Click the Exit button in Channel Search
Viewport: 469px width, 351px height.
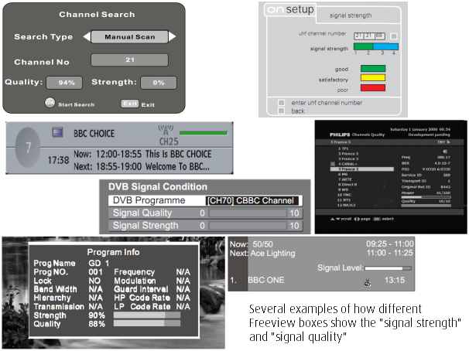pyautogui.click(x=130, y=104)
